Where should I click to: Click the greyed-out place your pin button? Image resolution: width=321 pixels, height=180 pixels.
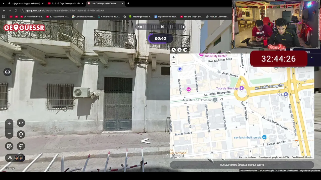point(242,165)
